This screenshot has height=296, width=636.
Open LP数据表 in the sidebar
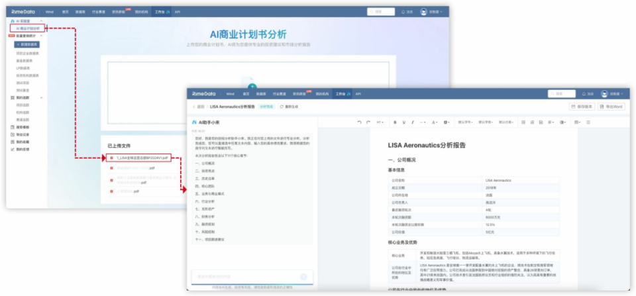pyautogui.click(x=23, y=68)
